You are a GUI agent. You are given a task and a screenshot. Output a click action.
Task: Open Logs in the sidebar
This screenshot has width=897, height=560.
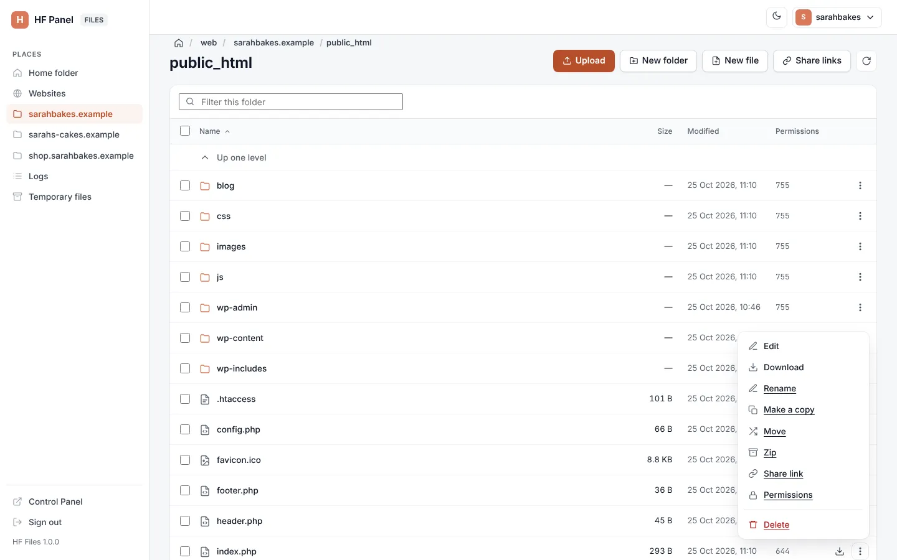[x=74, y=176]
